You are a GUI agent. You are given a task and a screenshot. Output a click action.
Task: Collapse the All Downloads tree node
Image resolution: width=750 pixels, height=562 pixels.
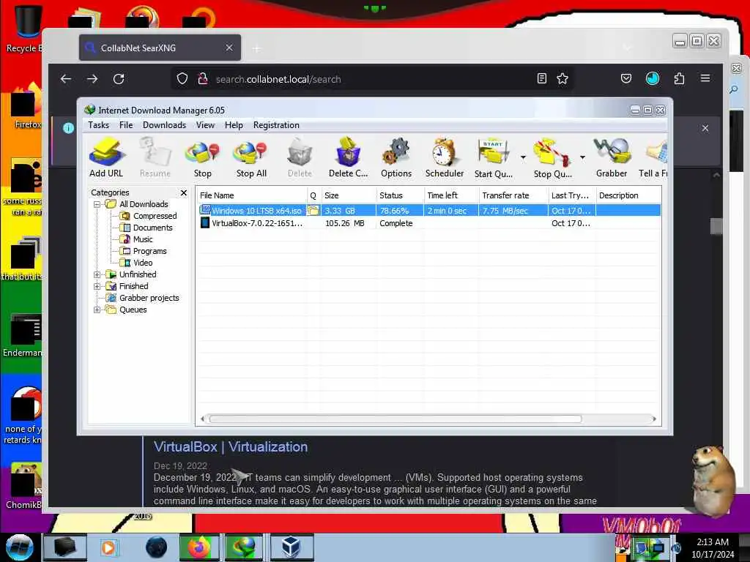pyautogui.click(x=97, y=205)
